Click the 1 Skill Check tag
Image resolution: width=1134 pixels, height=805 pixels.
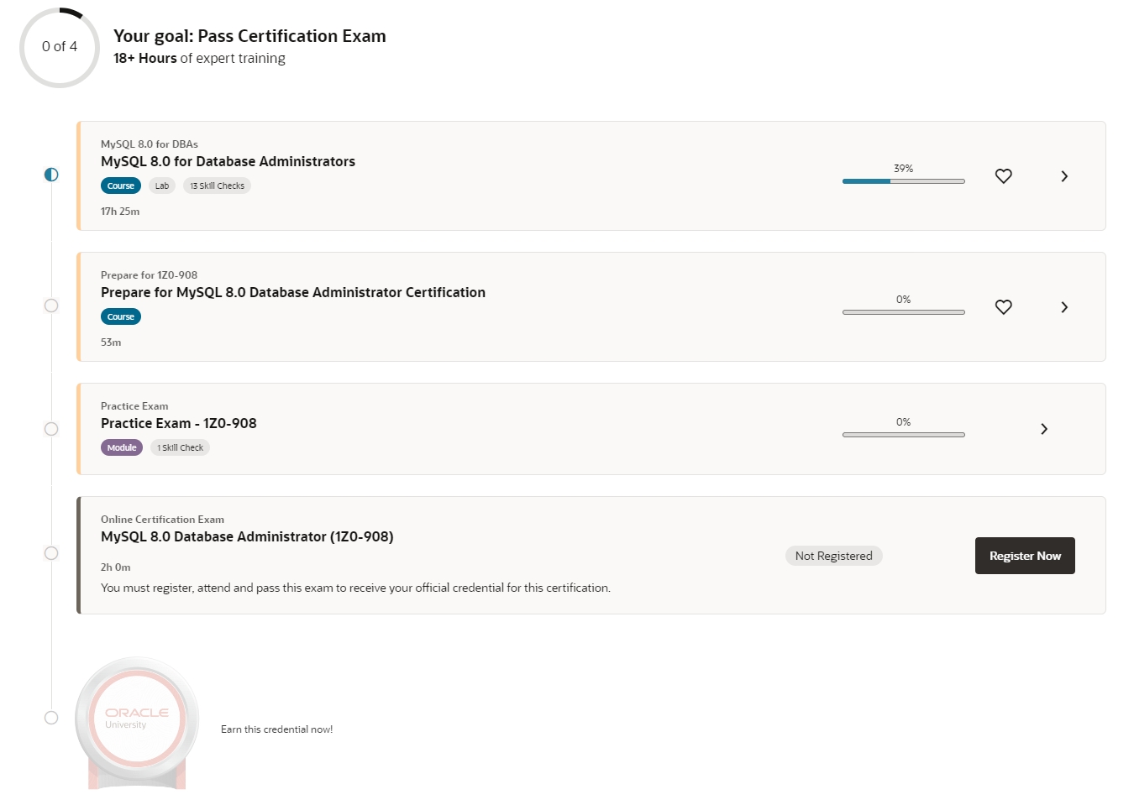pyautogui.click(x=180, y=448)
